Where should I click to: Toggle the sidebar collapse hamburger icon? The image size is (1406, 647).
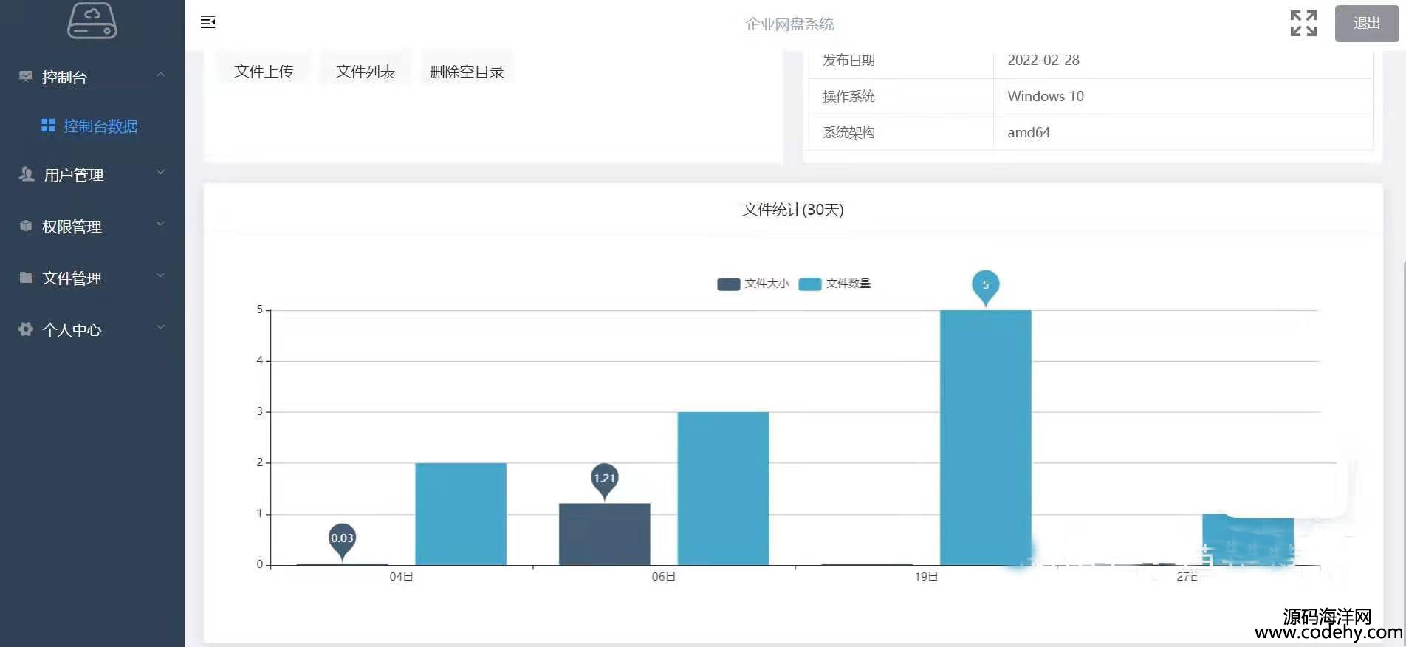click(208, 22)
